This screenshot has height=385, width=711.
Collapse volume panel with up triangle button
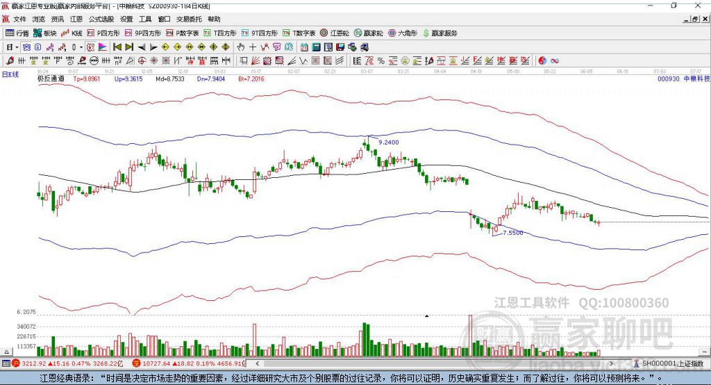tap(6, 352)
